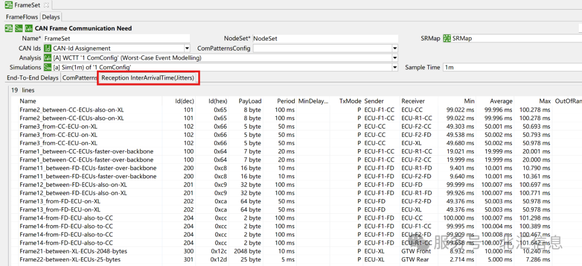Open the CAN Ids dropdown arrow
The width and height of the screenshot is (582, 266).
coord(186,48)
